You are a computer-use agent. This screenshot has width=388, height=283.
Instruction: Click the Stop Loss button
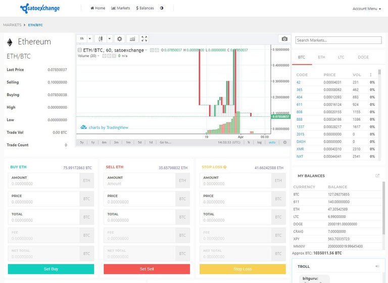(x=243, y=269)
